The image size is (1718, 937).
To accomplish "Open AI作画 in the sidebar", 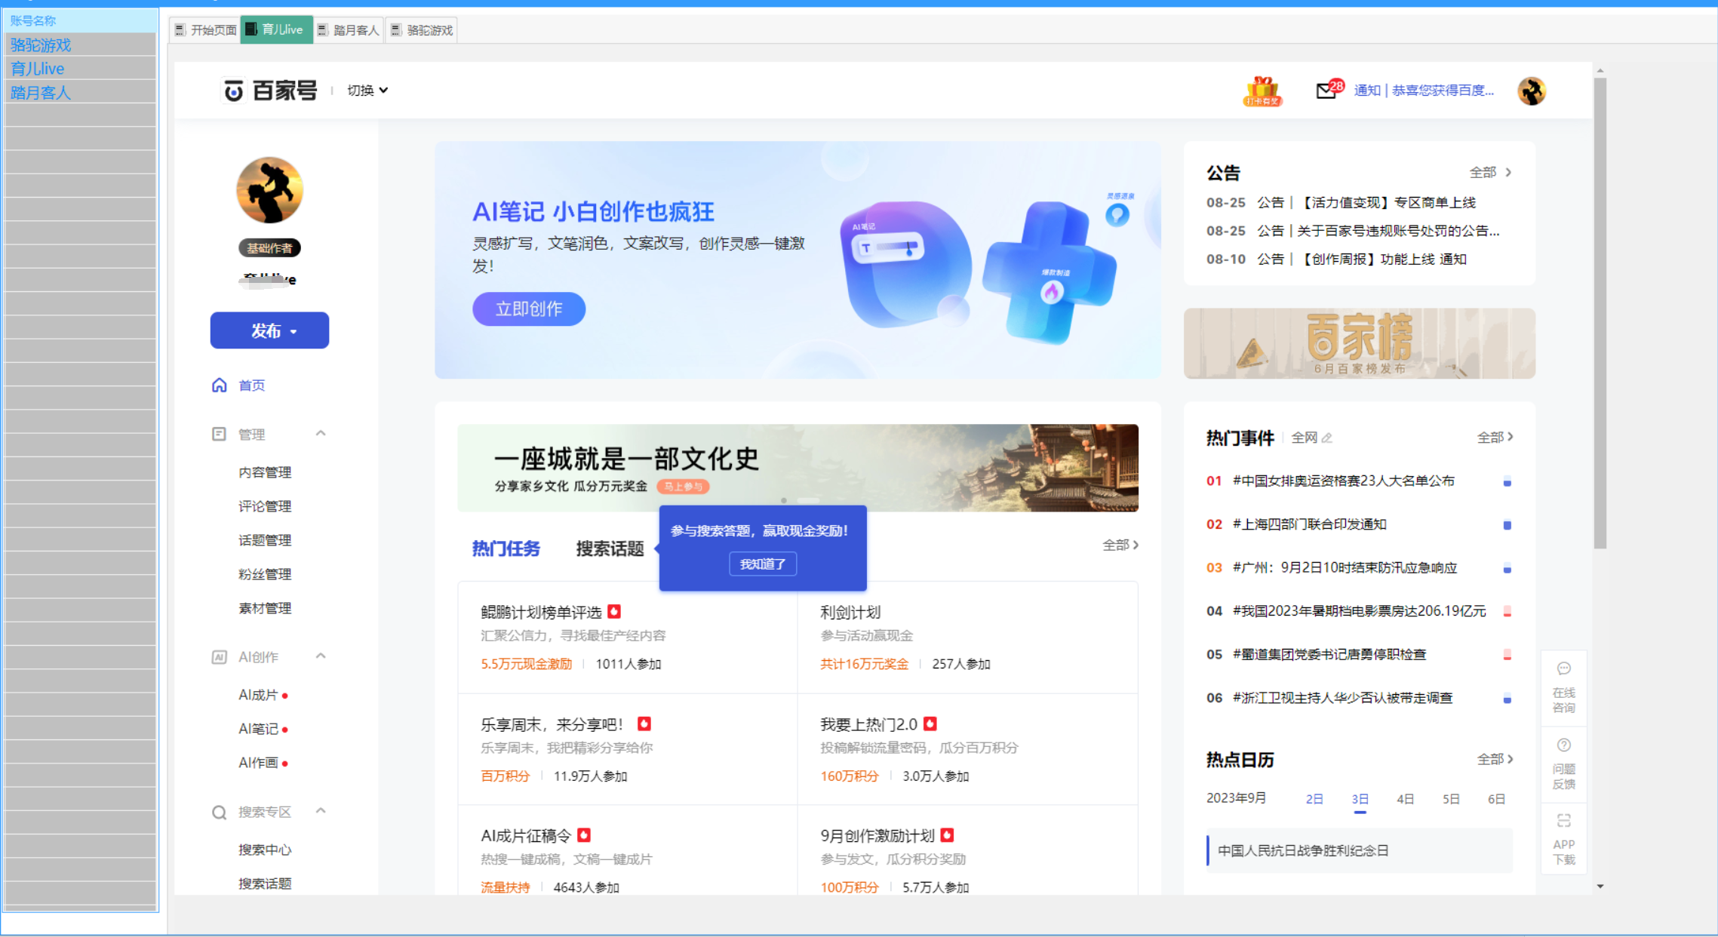I will pos(259,763).
